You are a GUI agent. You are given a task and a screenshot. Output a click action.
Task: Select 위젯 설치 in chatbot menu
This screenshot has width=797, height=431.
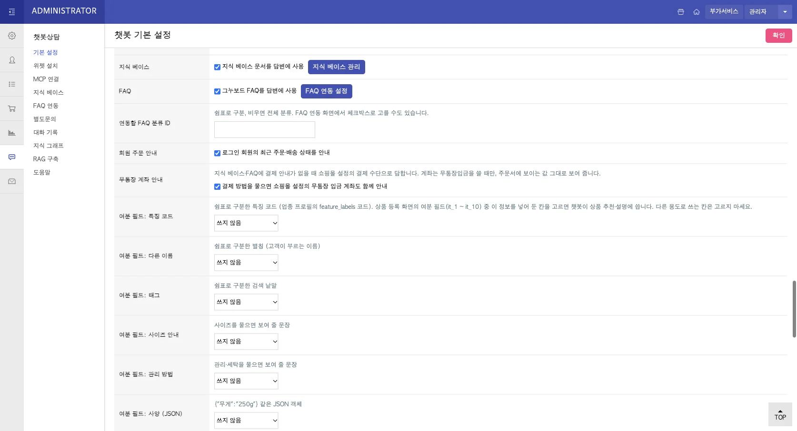45,66
